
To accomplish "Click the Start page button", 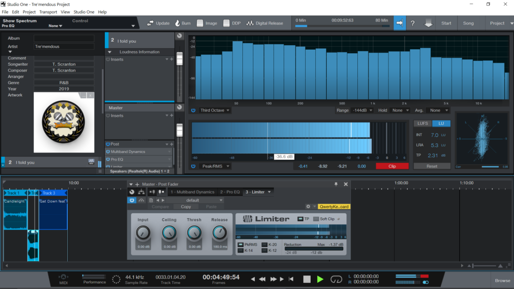I will [x=446, y=23].
